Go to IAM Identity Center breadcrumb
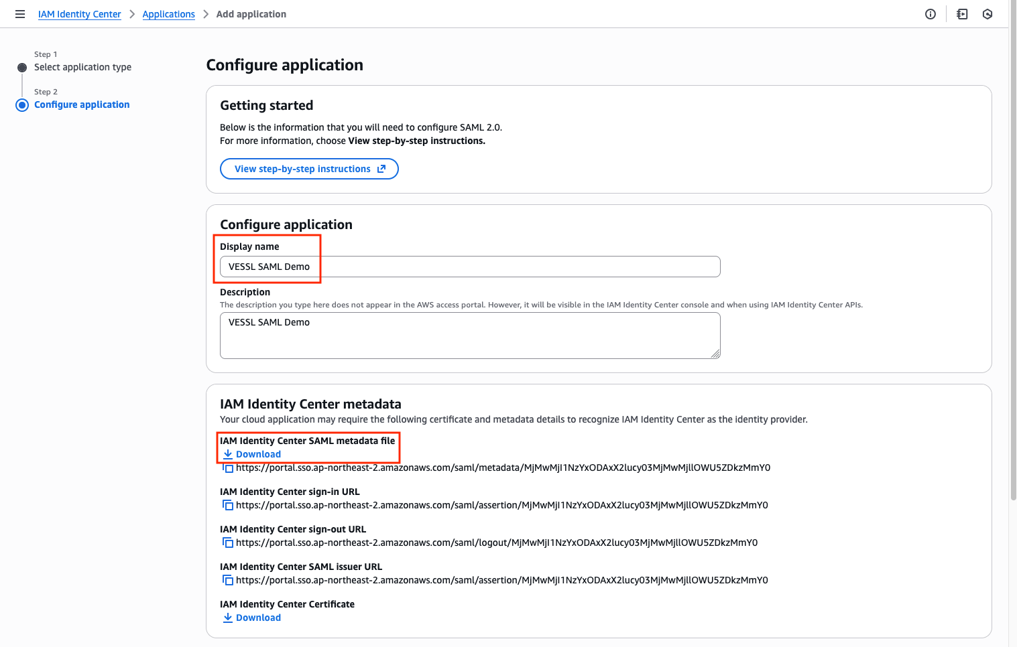Screen dimensions: 1017x647 [x=80, y=14]
